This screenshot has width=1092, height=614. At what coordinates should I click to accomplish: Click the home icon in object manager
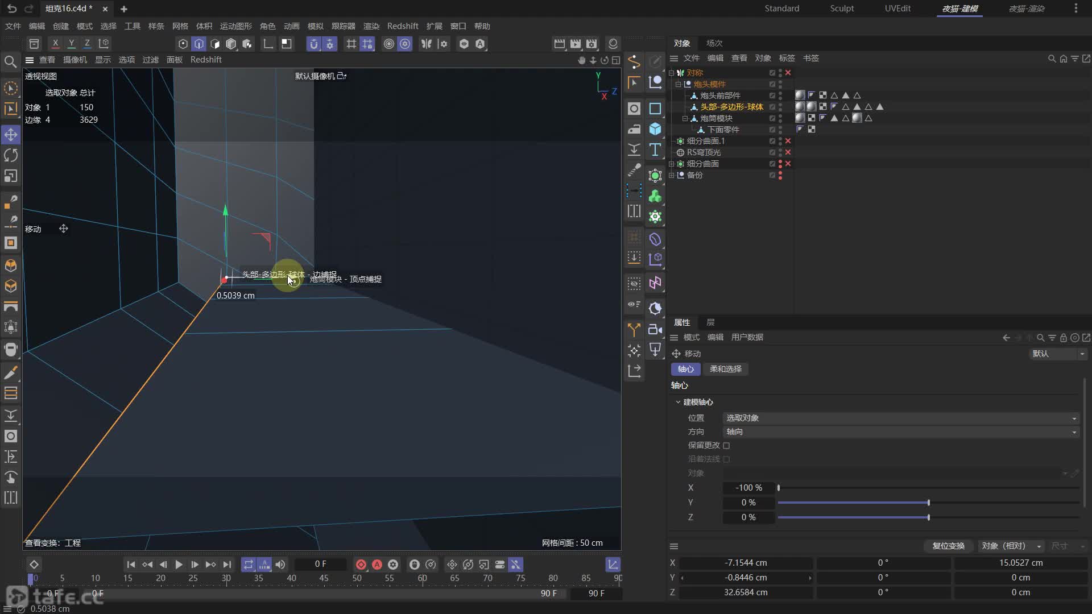click(x=1063, y=59)
